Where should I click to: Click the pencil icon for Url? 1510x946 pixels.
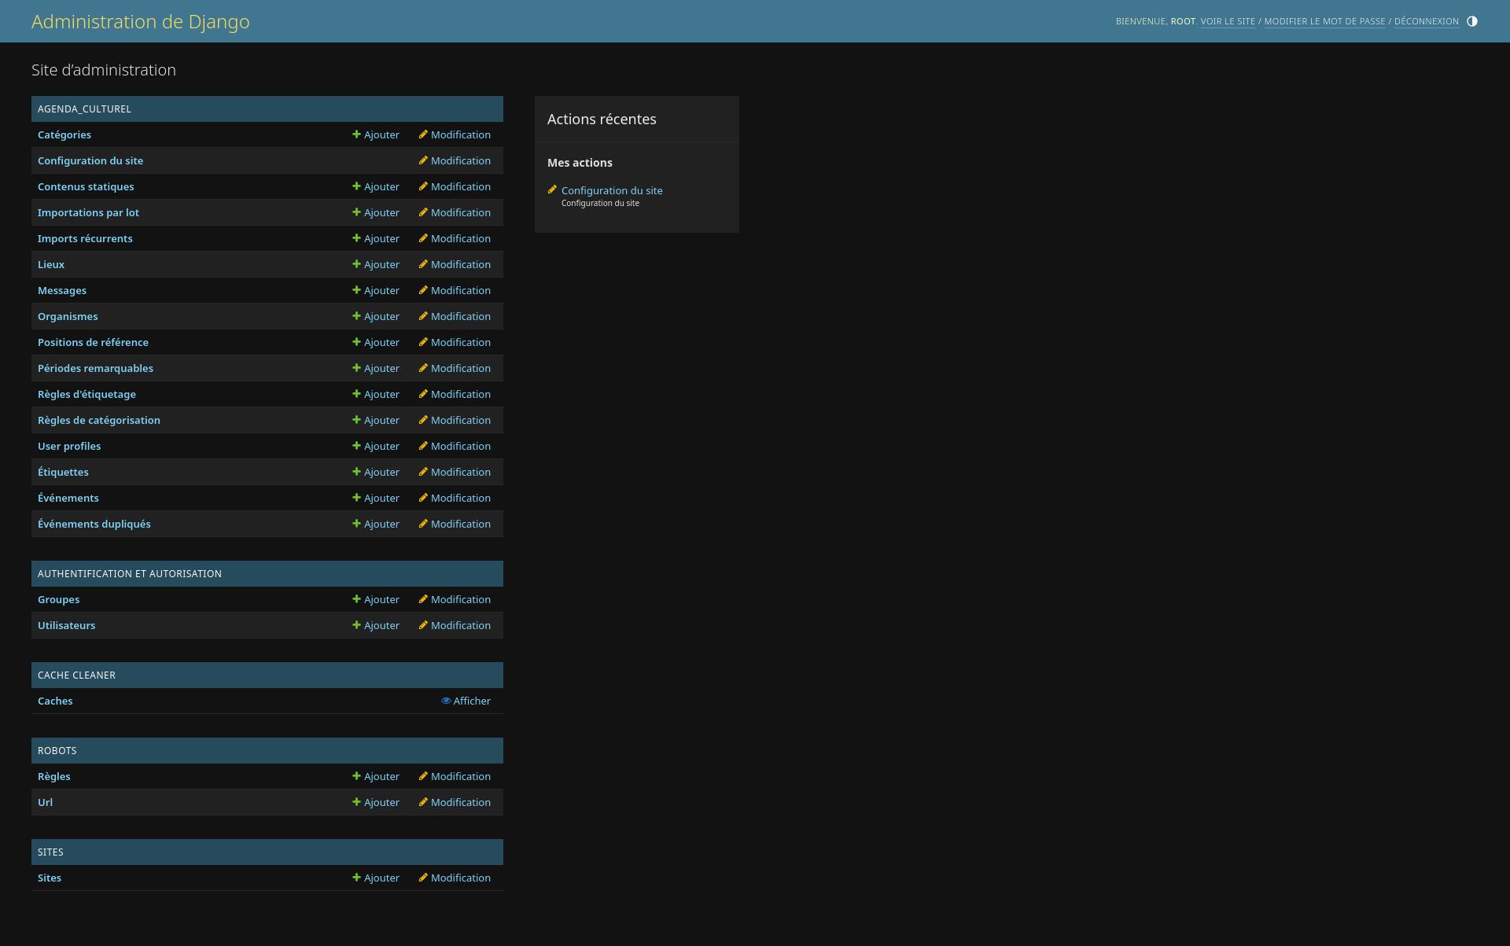(423, 802)
